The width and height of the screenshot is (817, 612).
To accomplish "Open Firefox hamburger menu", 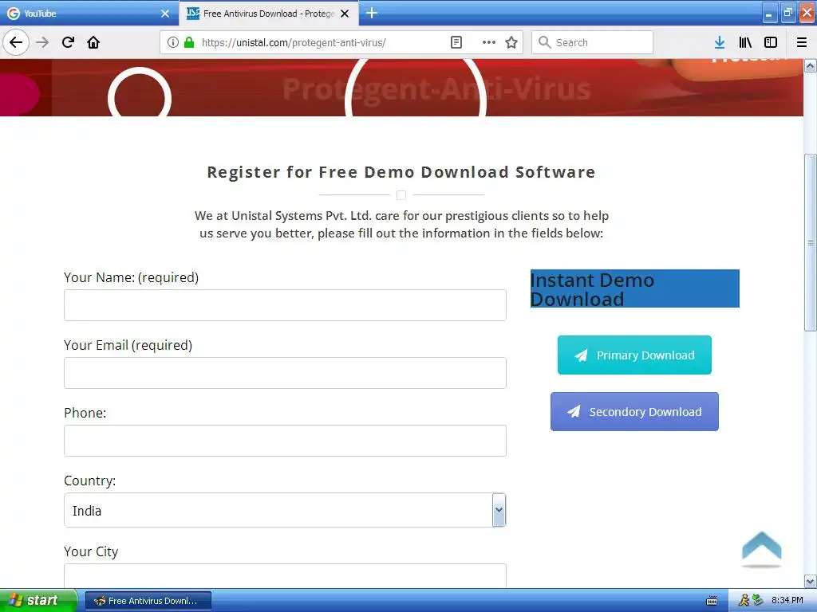I will (802, 42).
